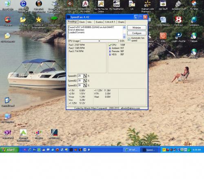
Task: Open the S.M.A.R.T. tab
Action: pyautogui.click(x=110, y=22)
